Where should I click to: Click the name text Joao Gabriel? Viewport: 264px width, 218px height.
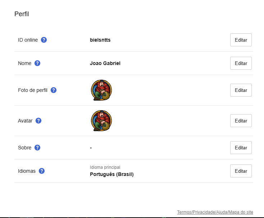click(105, 63)
